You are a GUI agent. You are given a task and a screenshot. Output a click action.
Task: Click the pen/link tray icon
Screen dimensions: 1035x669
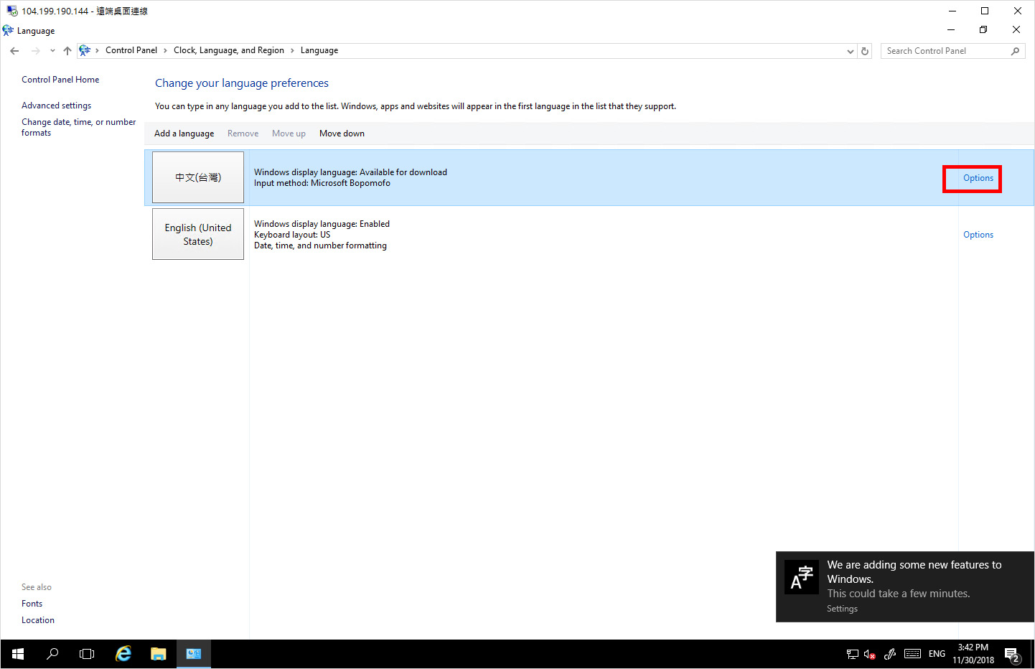pyautogui.click(x=890, y=654)
